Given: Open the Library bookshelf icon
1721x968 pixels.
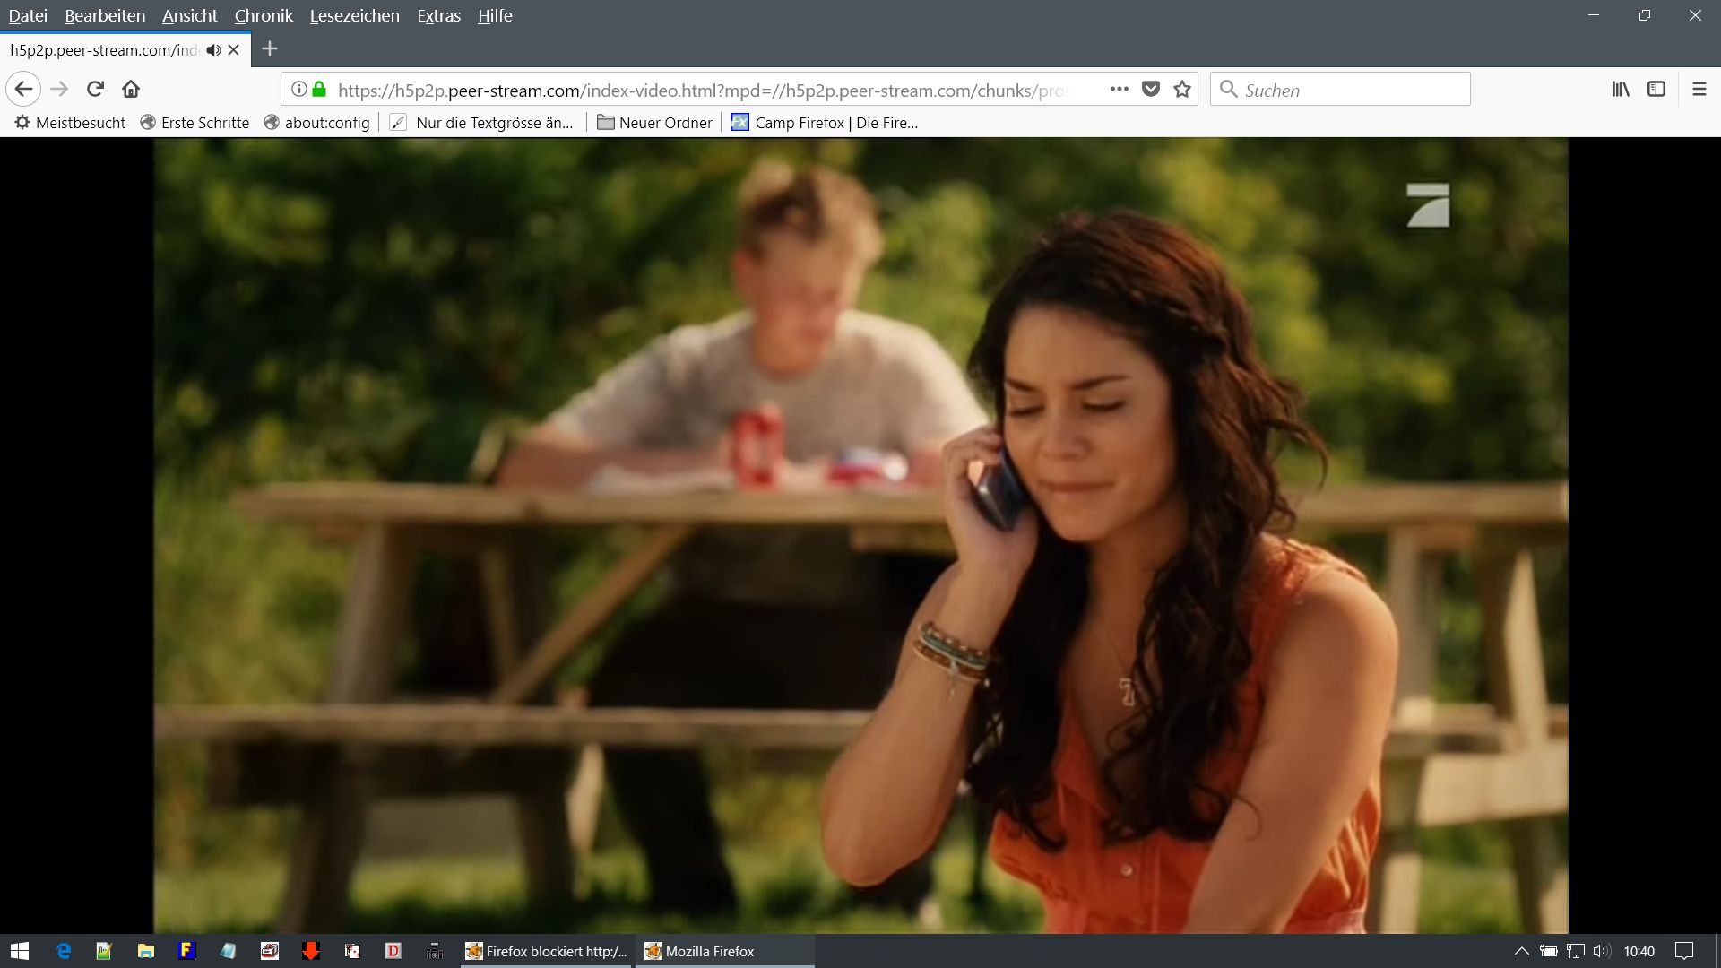Looking at the screenshot, I should [x=1621, y=89].
